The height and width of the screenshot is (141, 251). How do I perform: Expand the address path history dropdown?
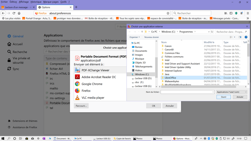[209, 32]
